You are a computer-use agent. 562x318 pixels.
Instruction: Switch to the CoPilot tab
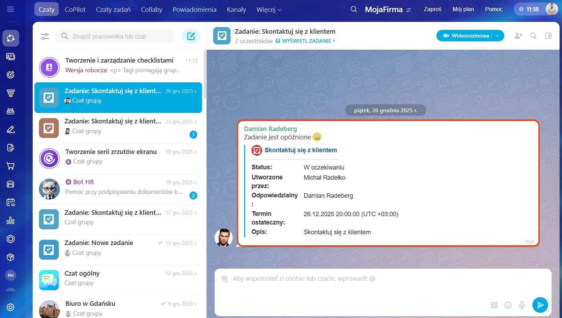75,9
